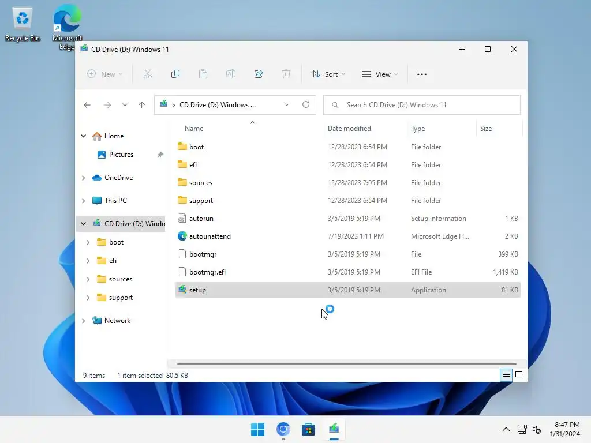591x443 pixels.
Task: Go forward with the right arrow button
Action: [x=107, y=105]
